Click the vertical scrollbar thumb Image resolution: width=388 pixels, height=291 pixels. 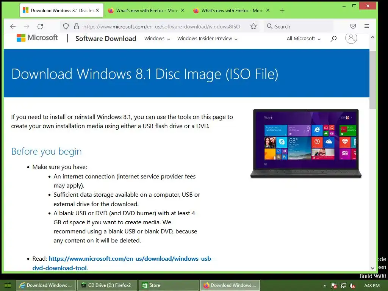[373, 79]
